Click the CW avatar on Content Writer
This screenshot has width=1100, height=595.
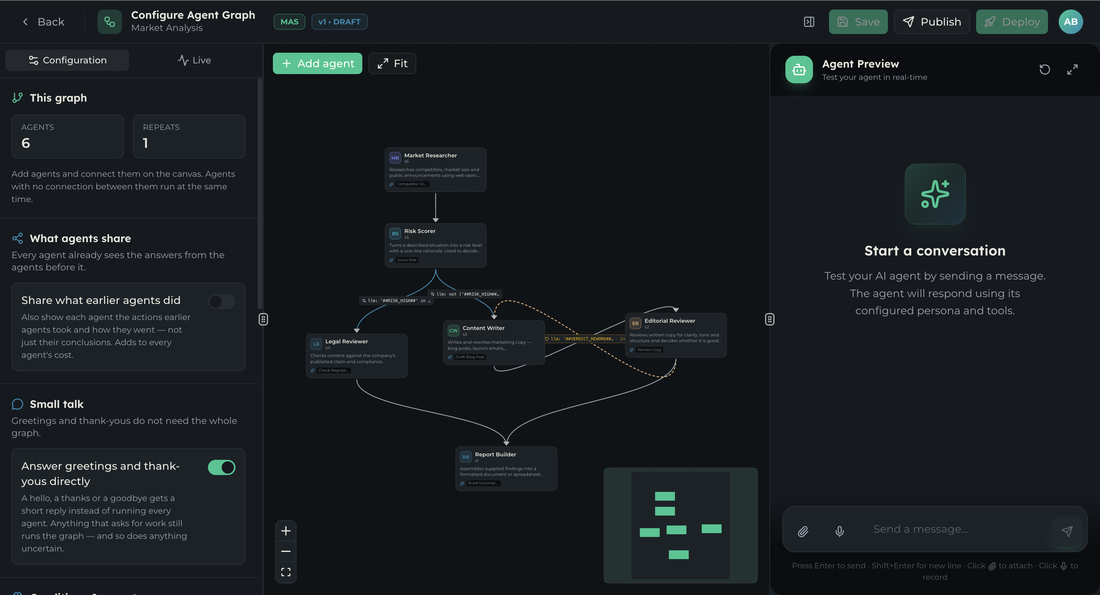454,331
